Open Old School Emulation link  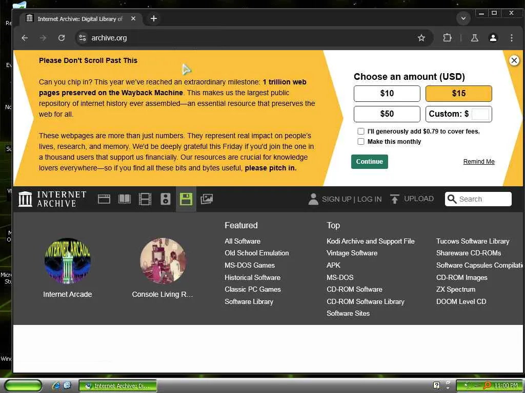pyautogui.click(x=256, y=253)
